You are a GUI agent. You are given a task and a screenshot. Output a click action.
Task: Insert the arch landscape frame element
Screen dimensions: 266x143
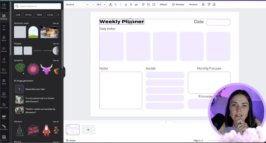[33, 32]
